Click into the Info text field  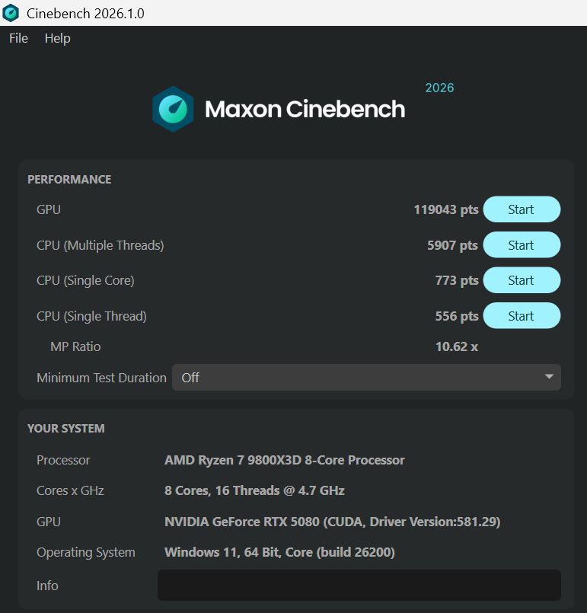pos(359,585)
